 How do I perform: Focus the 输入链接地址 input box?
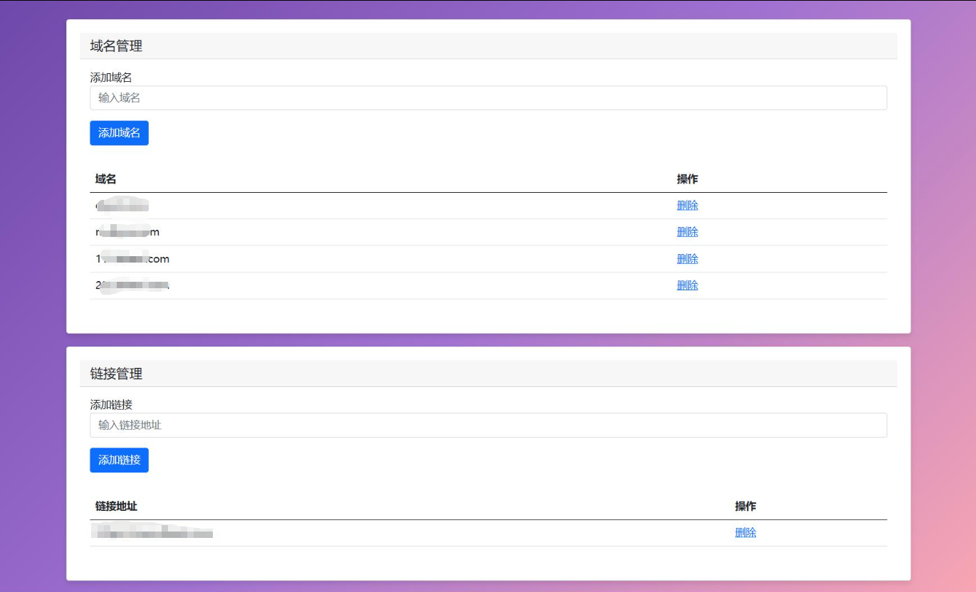point(488,425)
